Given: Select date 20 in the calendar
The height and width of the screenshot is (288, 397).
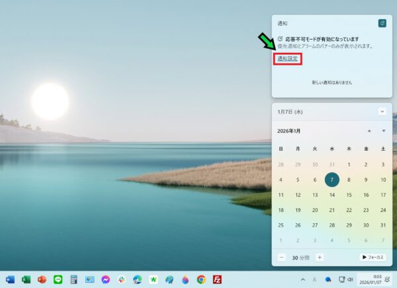Looking at the screenshot, I should (315, 210).
